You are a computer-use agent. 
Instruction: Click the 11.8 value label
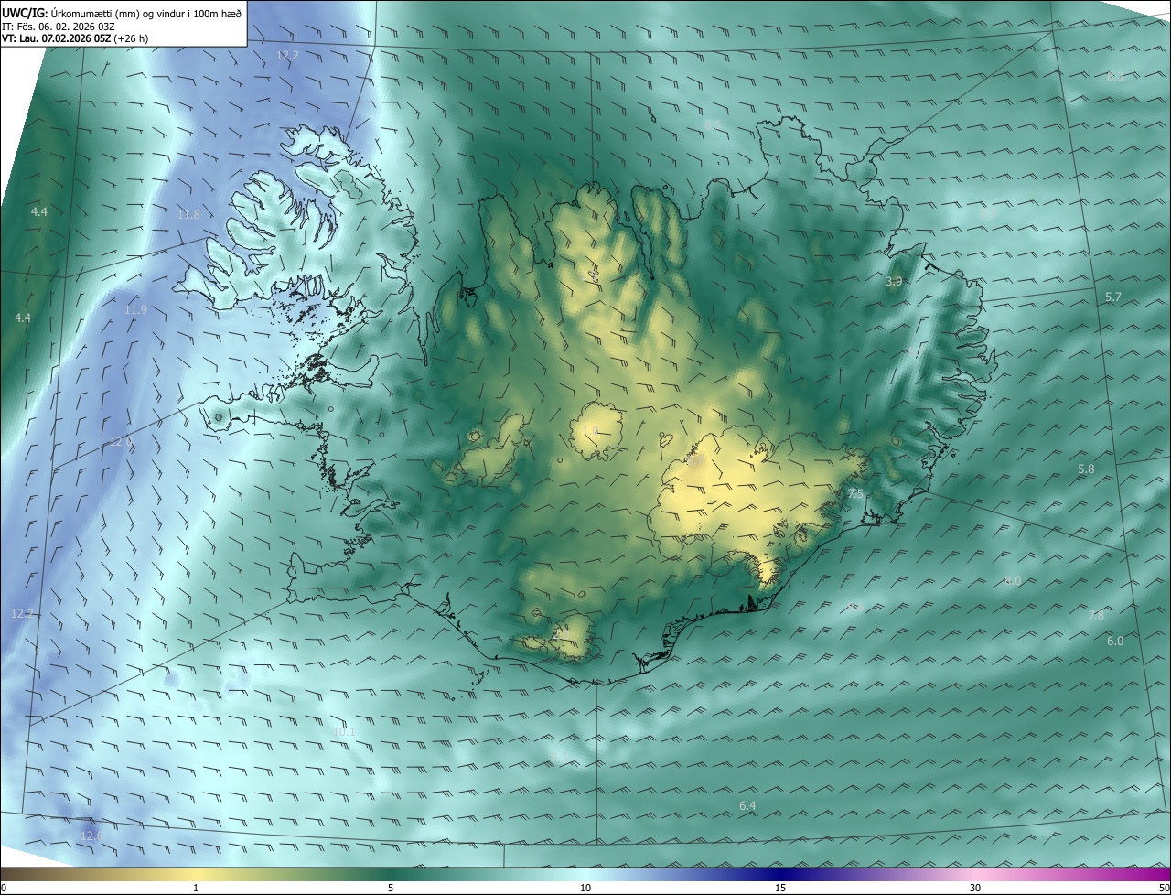pyautogui.click(x=188, y=214)
